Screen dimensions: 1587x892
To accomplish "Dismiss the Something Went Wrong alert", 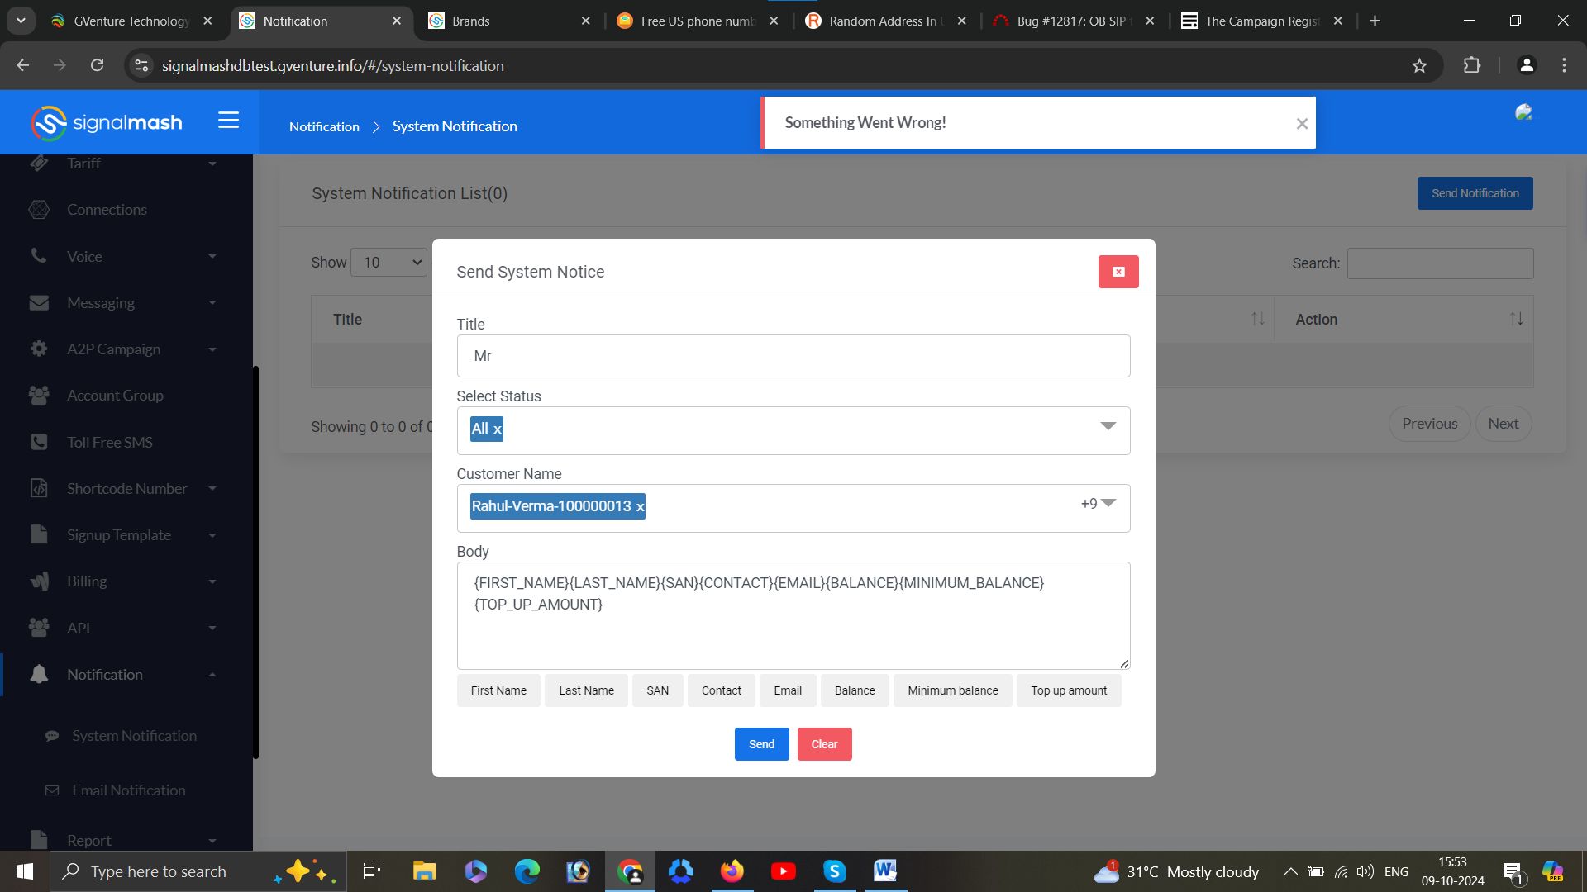I will tap(1302, 124).
